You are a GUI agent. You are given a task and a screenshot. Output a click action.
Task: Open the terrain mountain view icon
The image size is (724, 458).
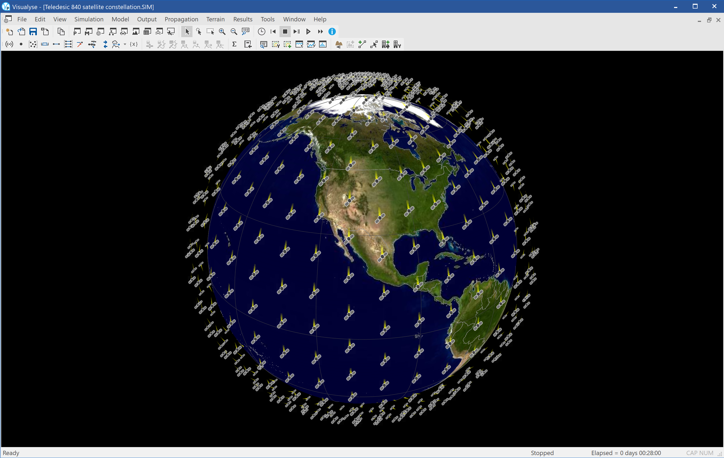coord(136,31)
